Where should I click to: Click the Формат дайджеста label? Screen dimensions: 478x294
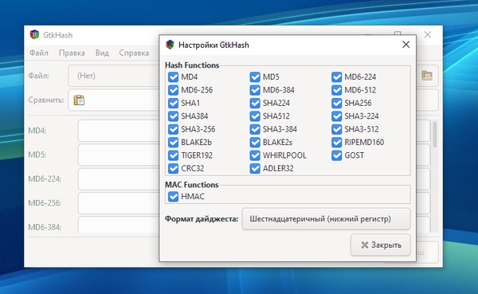click(202, 219)
